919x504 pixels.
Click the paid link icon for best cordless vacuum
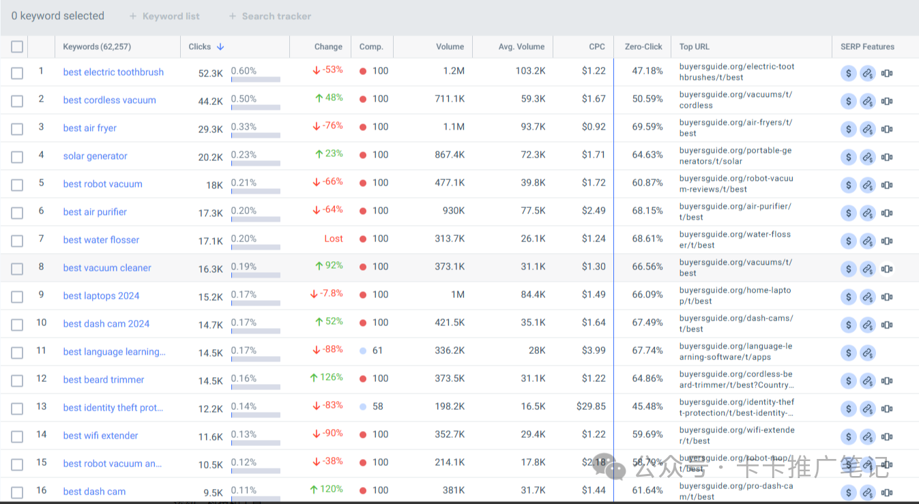[x=867, y=101]
